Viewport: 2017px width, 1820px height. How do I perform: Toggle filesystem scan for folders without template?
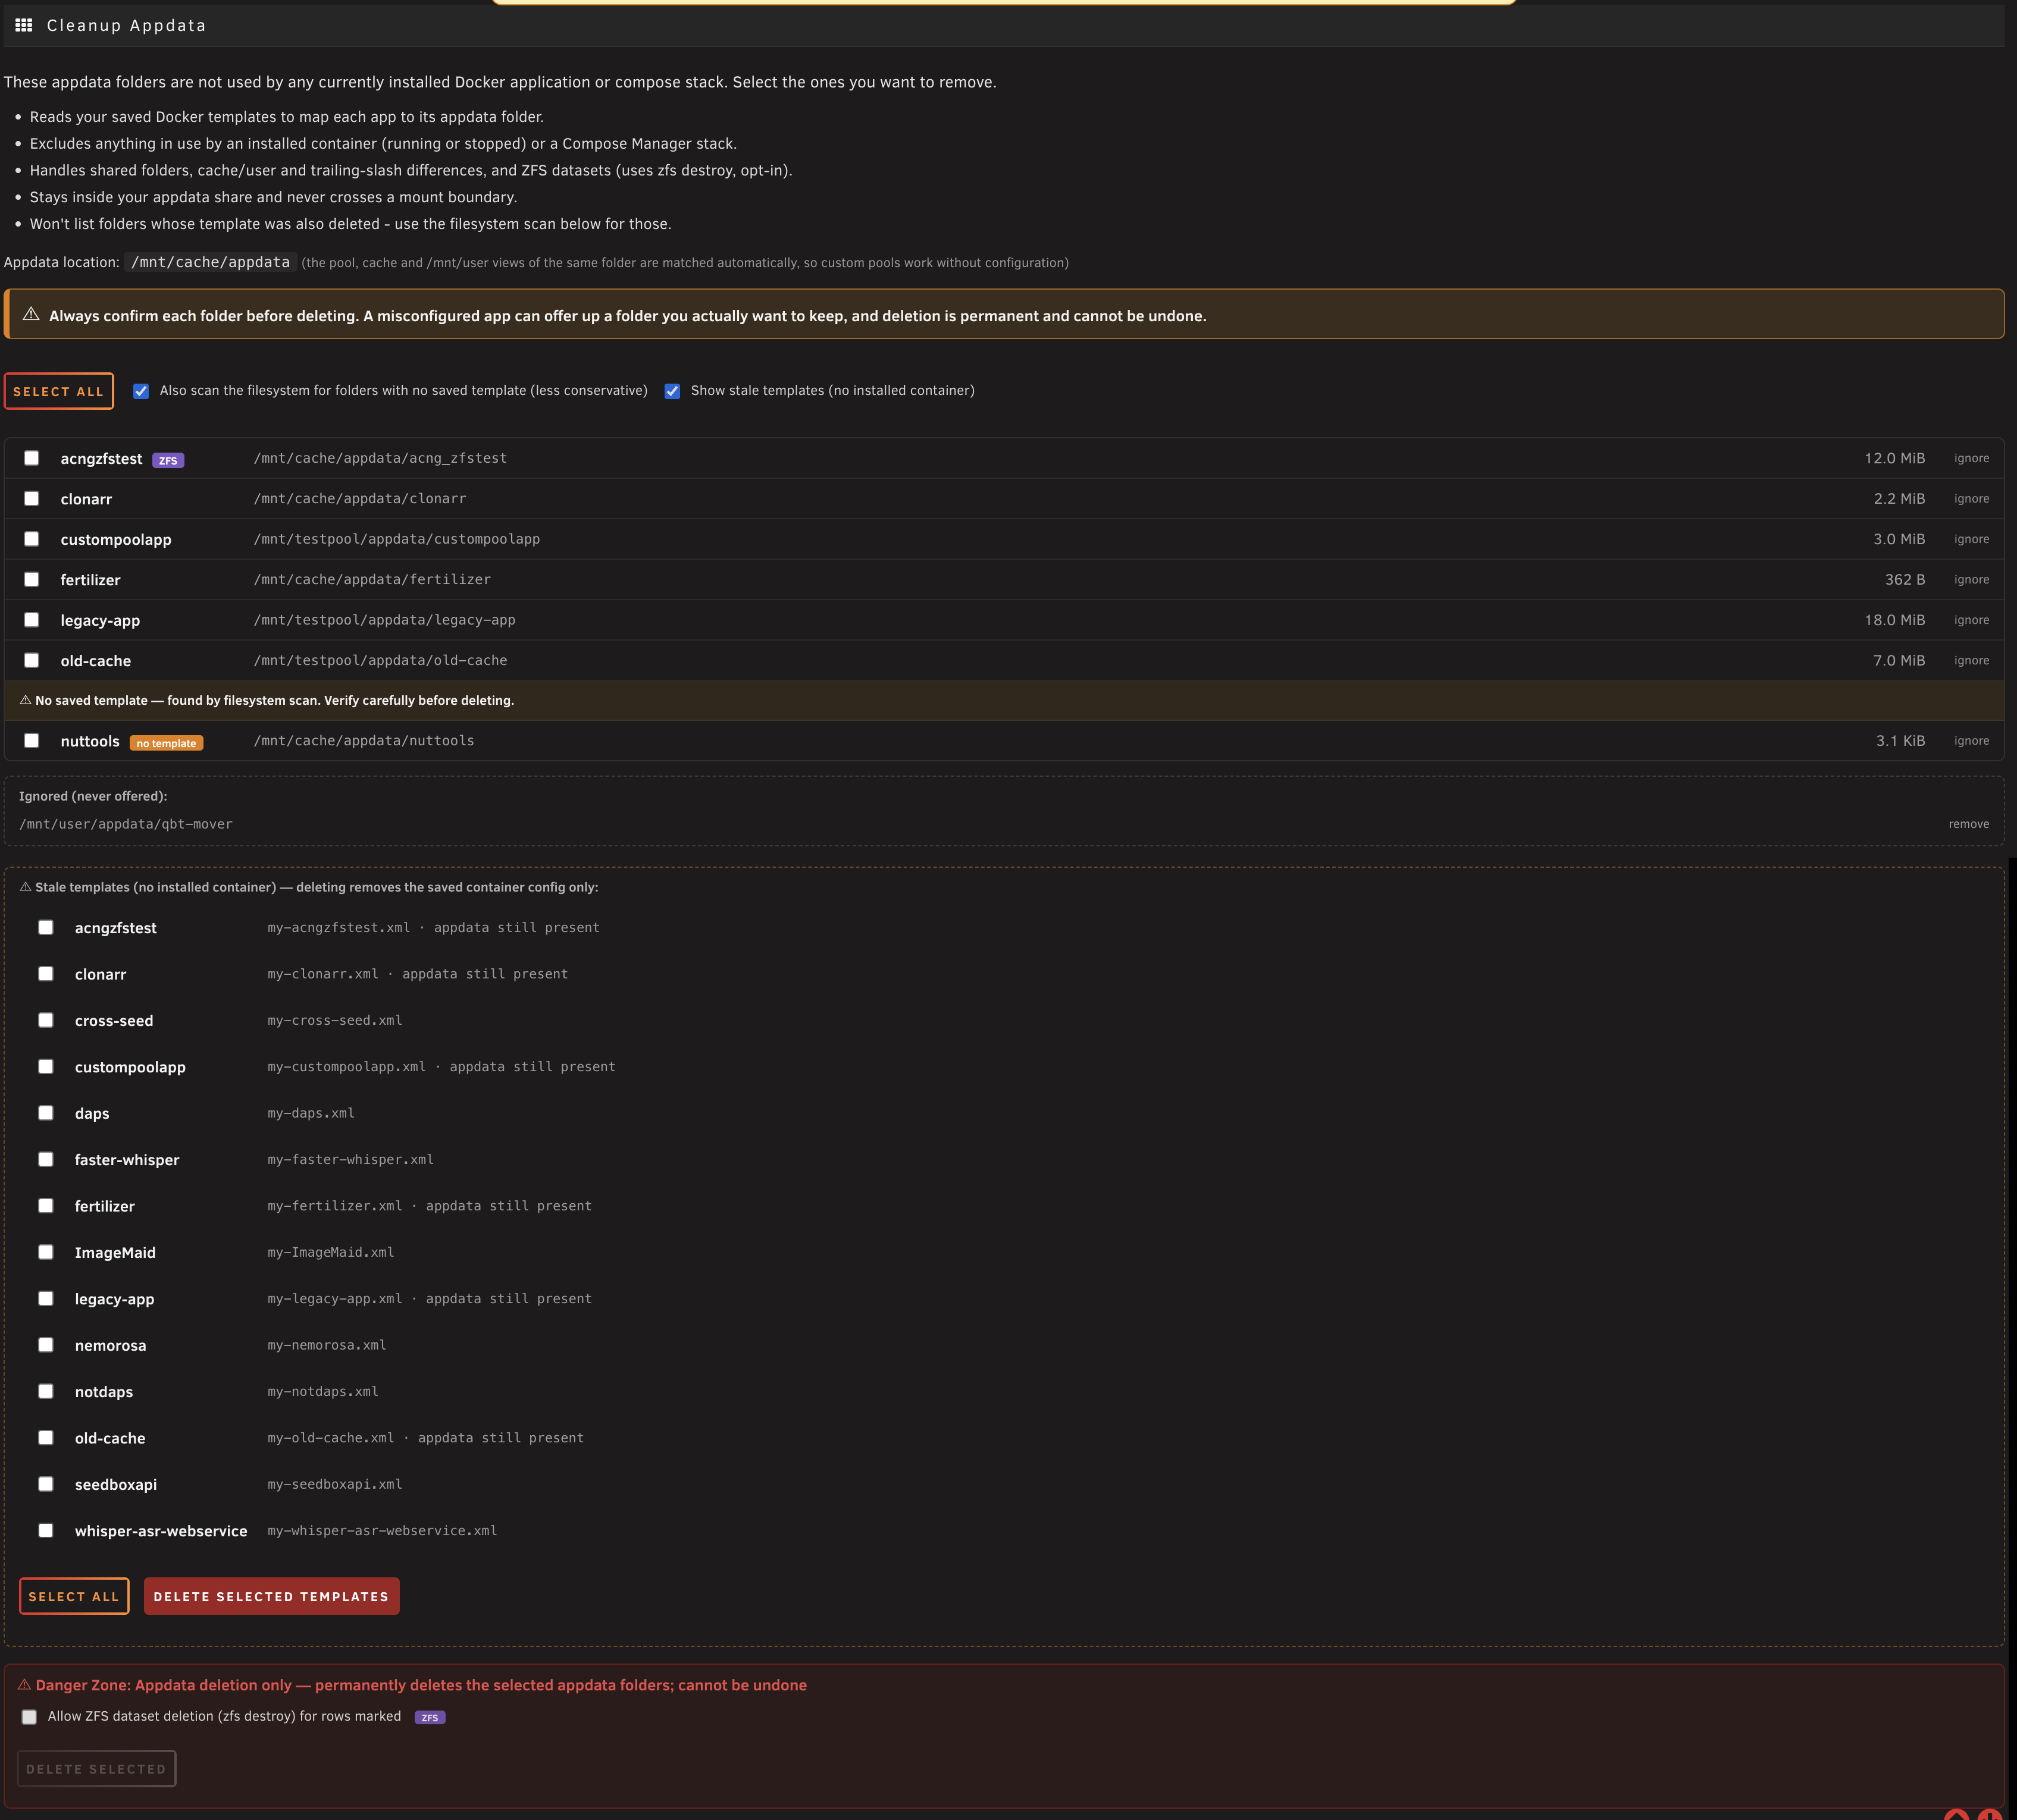(141, 391)
